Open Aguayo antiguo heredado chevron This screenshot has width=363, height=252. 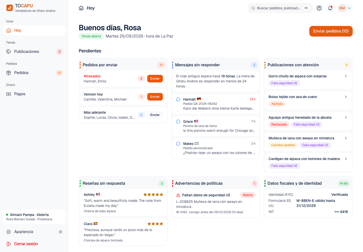[346, 117]
